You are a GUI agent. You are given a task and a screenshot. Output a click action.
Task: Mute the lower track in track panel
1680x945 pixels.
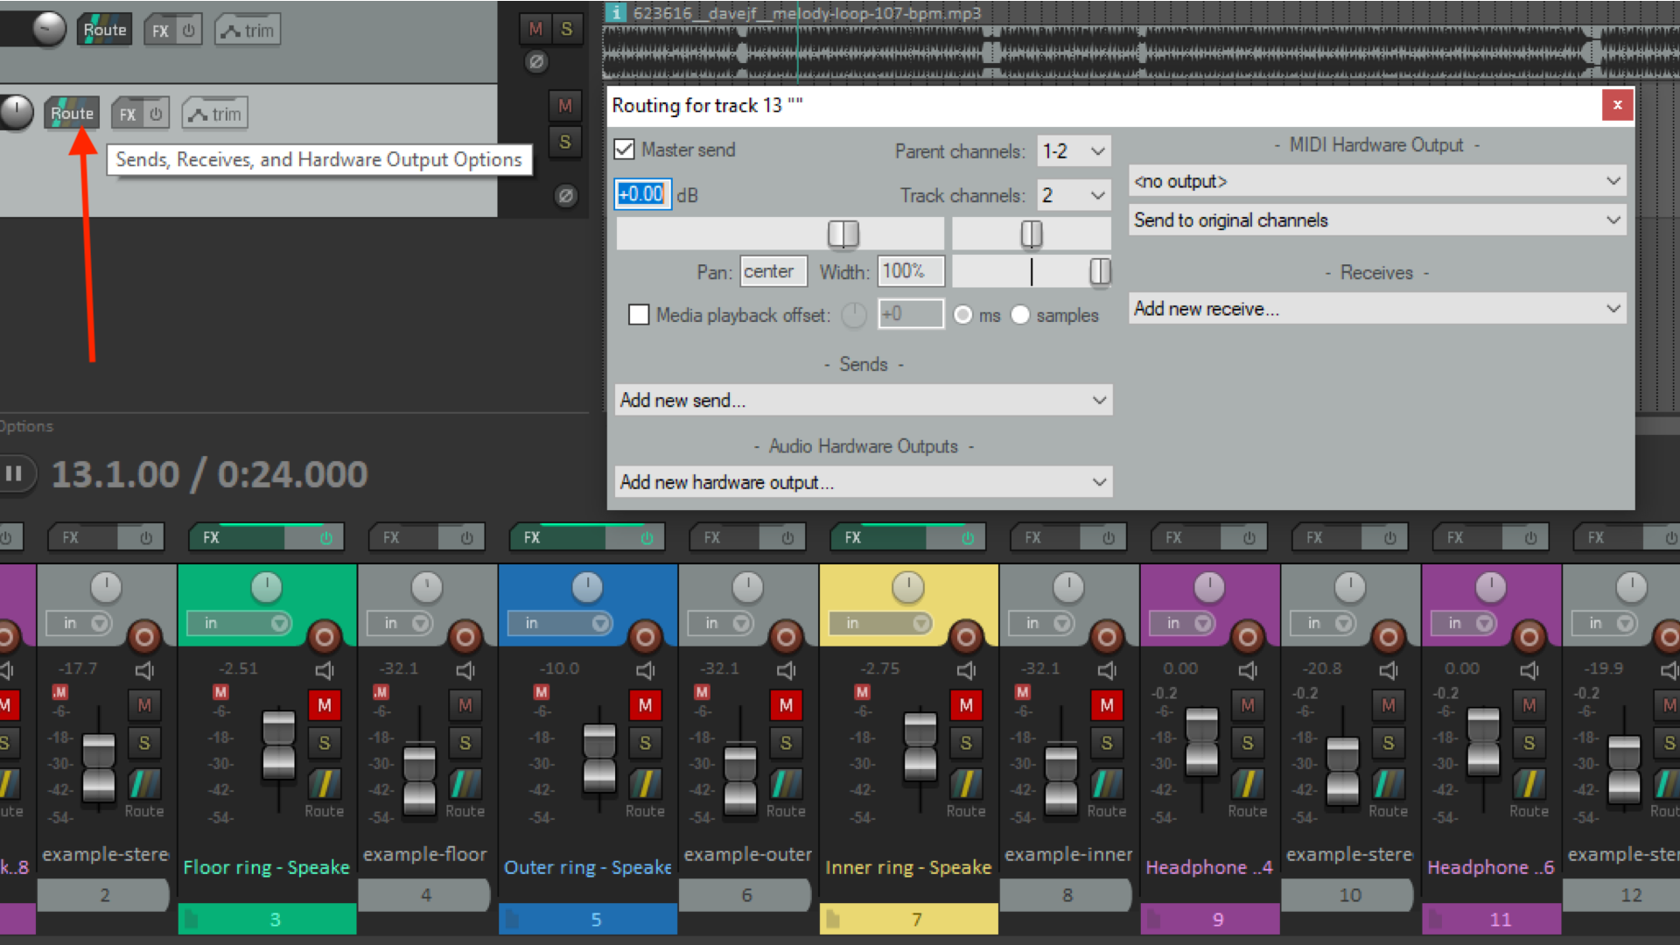(x=565, y=106)
